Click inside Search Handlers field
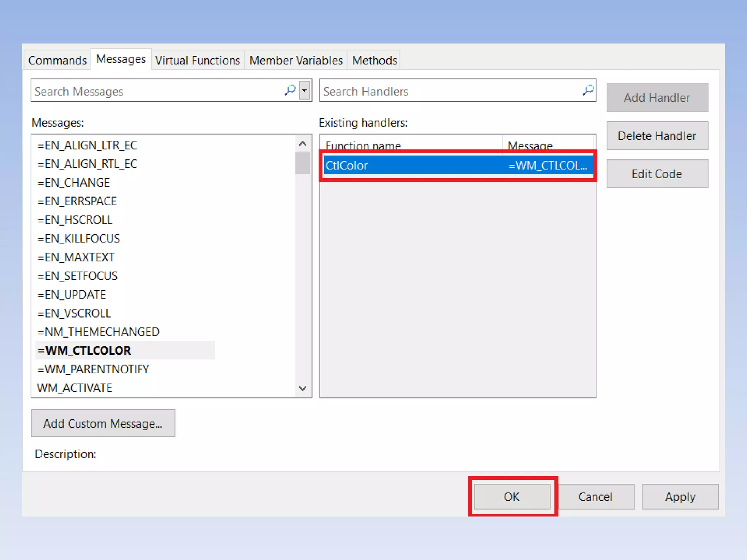The image size is (747, 560). [449, 91]
